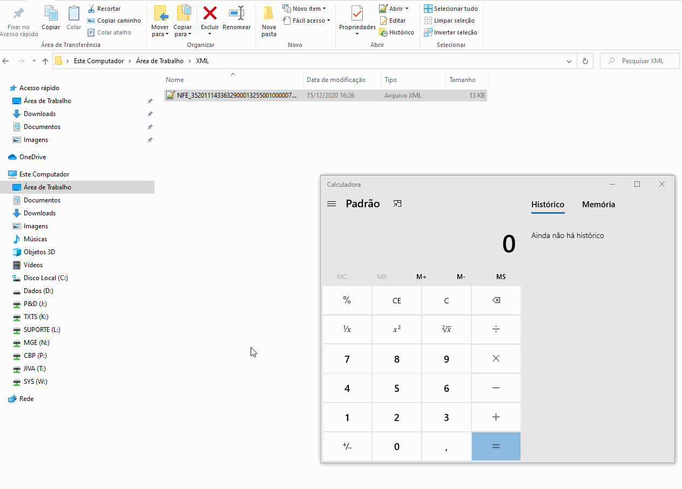The image size is (682, 489).
Task: Open the Calculadora hamburger menu
Action: tap(332, 204)
